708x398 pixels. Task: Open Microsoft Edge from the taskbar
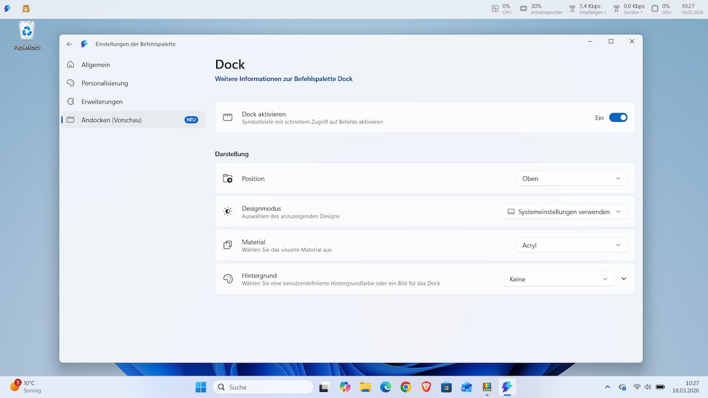pyautogui.click(x=386, y=387)
